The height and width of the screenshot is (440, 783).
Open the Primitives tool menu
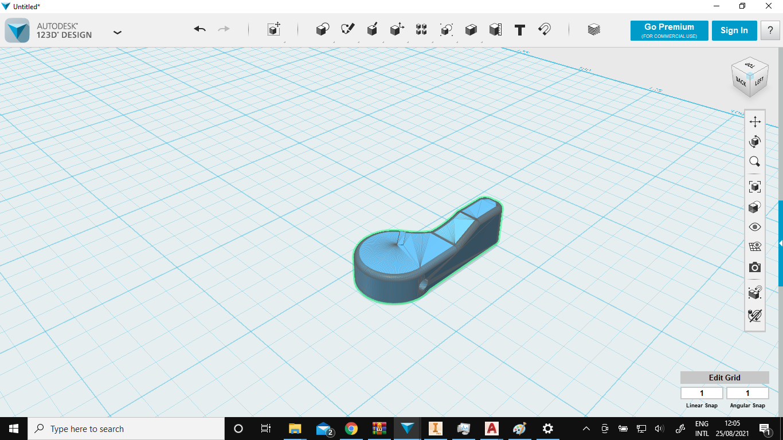coord(323,30)
